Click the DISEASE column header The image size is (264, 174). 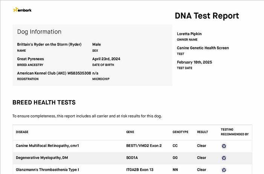coord(22,132)
